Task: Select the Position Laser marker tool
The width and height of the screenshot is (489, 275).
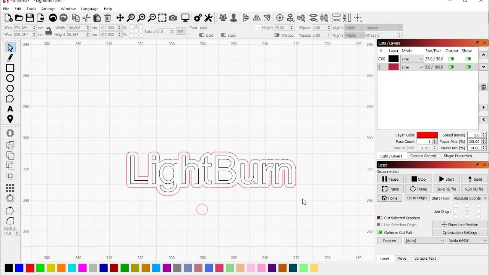Action: coord(10,119)
